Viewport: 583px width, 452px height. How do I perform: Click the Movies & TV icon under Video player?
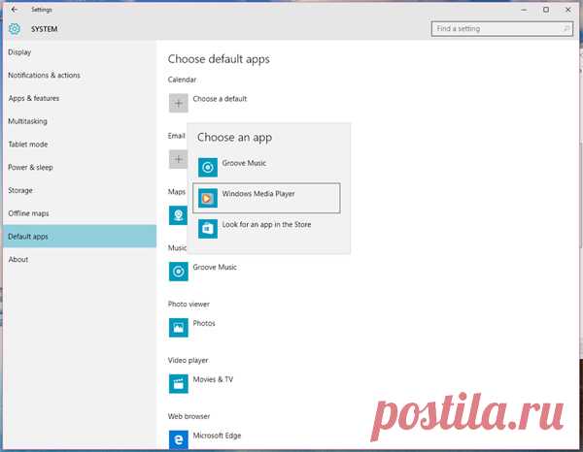179,384
